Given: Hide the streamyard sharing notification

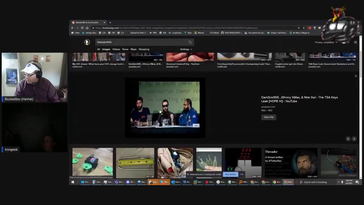Looking at the screenshot, I should click(x=241, y=174).
